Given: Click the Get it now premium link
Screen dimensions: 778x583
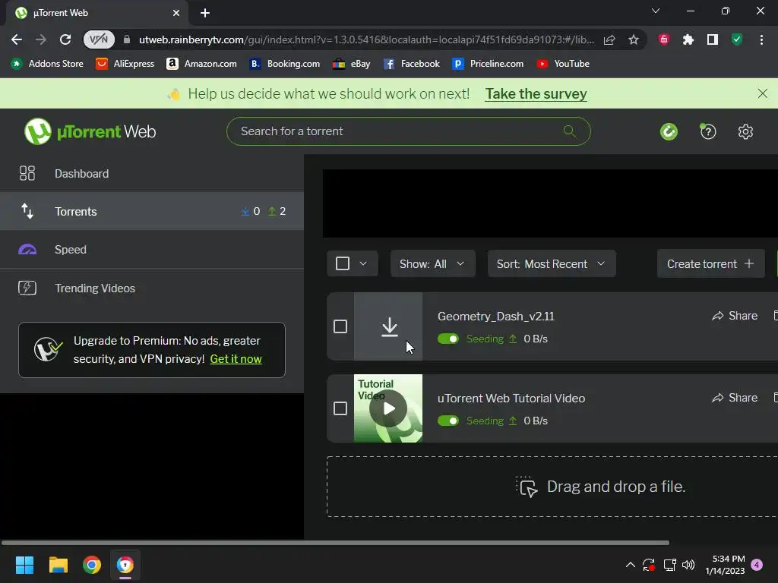Looking at the screenshot, I should [x=236, y=359].
